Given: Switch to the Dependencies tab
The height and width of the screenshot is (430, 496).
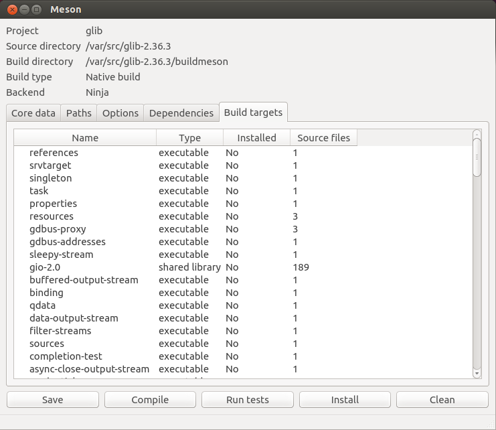Looking at the screenshot, I should click(181, 113).
